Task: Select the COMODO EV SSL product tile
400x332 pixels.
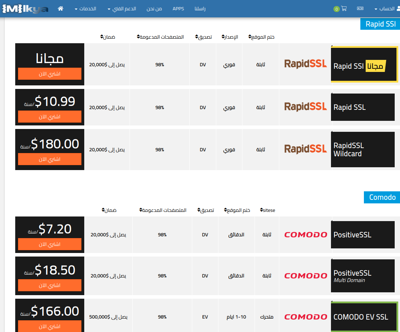Action: pyautogui.click(x=363, y=317)
